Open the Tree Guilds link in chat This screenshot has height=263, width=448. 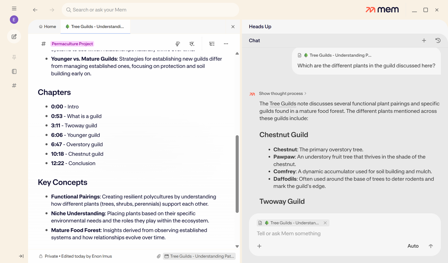[x=283, y=104]
